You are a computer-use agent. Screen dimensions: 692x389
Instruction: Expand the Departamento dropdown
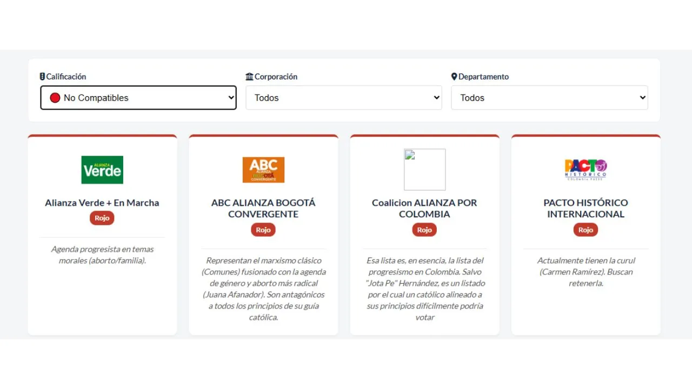pos(549,98)
